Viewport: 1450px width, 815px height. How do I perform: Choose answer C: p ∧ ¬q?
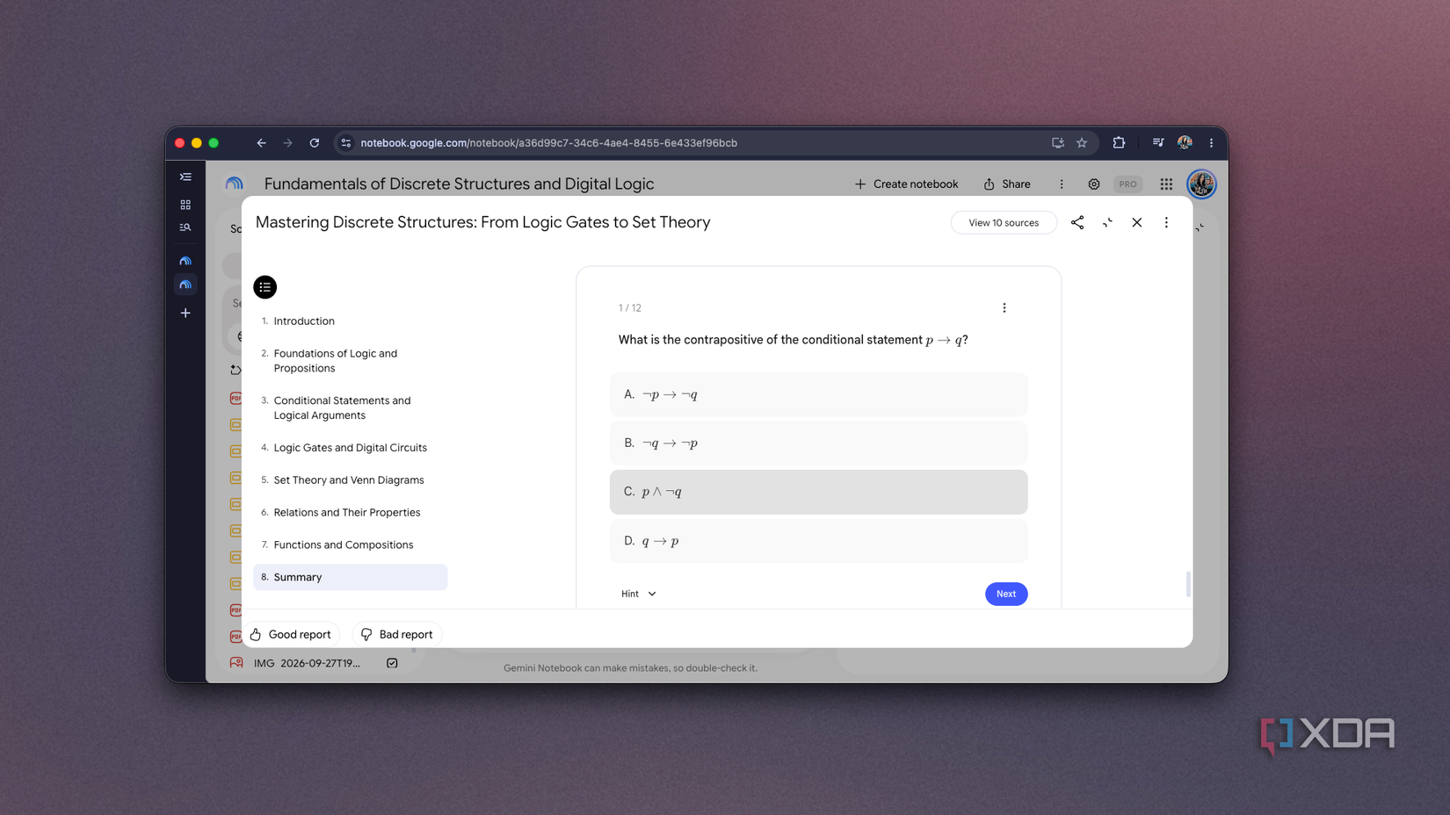(818, 492)
